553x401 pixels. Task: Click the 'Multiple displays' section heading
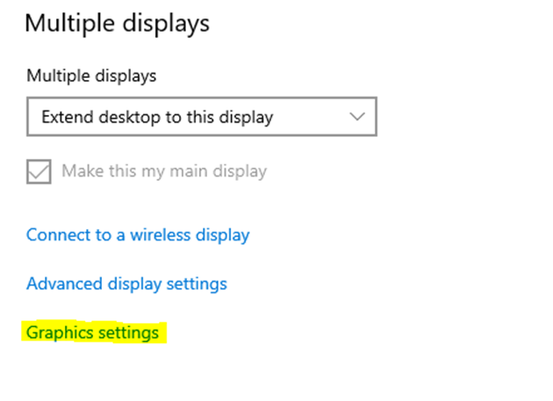(117, 23)
